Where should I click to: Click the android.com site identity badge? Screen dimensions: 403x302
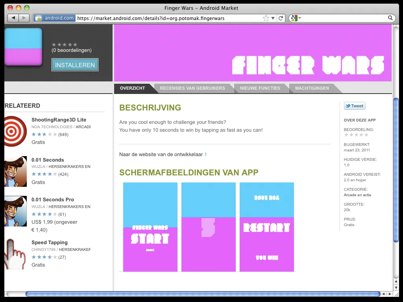pos(54,18)
